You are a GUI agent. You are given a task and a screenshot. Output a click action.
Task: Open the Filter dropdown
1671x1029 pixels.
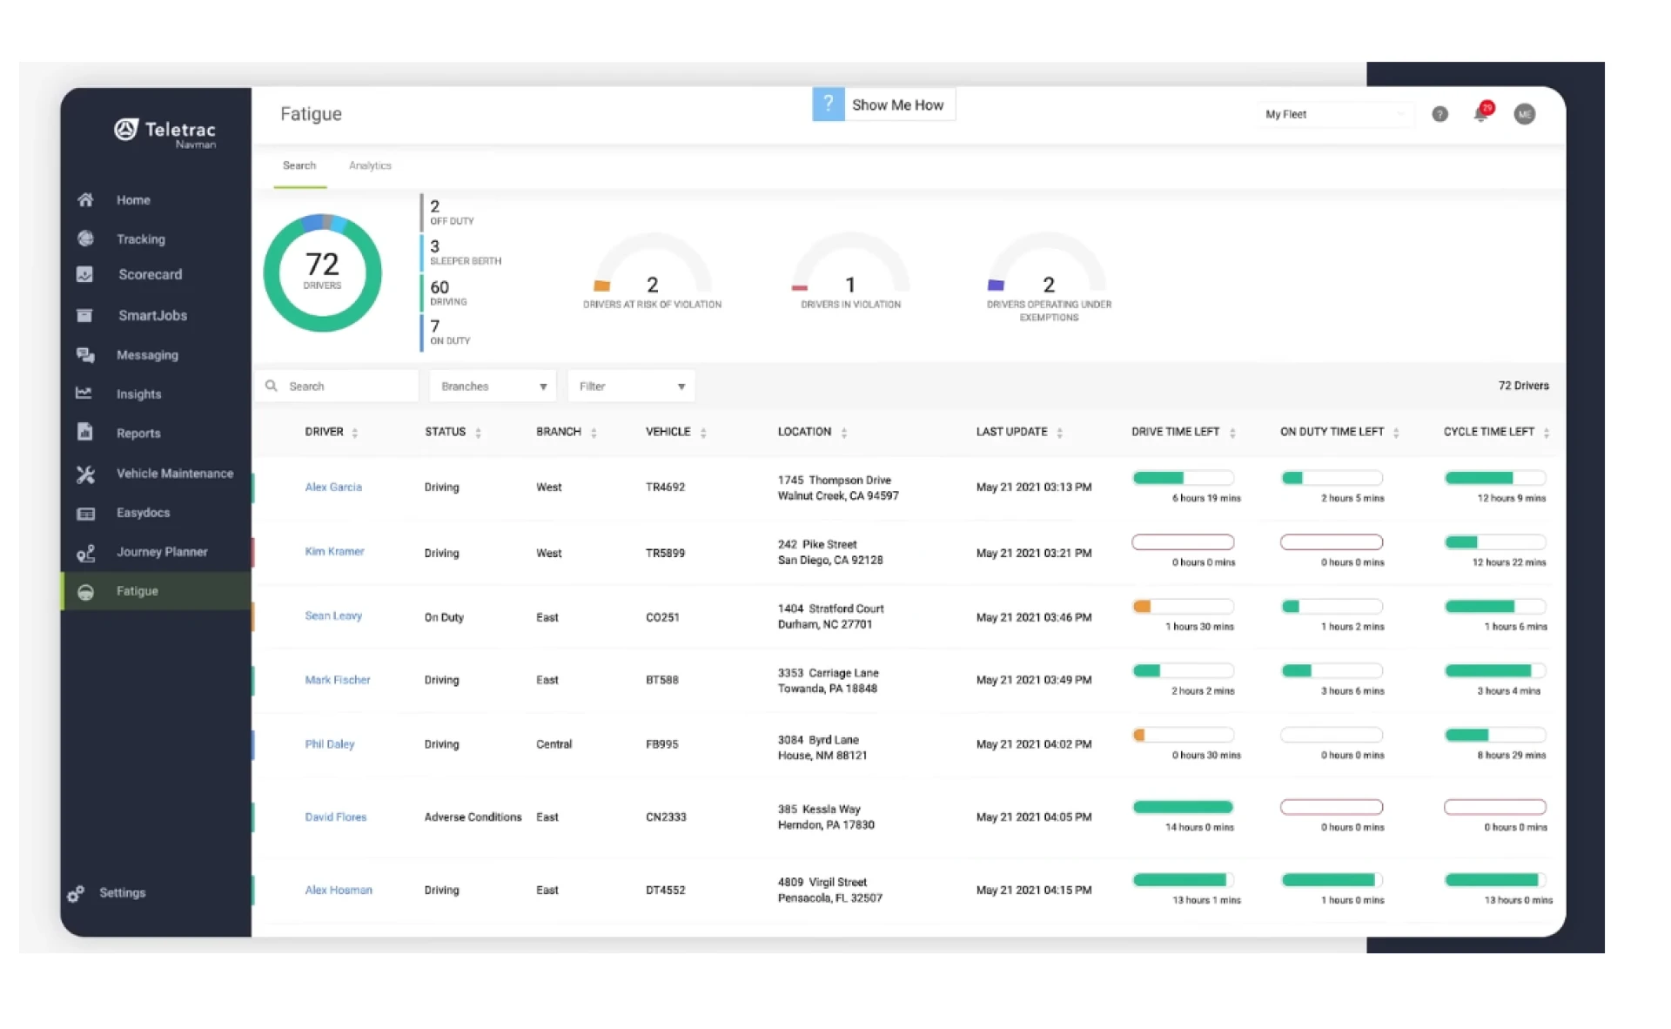[x=631, y=387]
